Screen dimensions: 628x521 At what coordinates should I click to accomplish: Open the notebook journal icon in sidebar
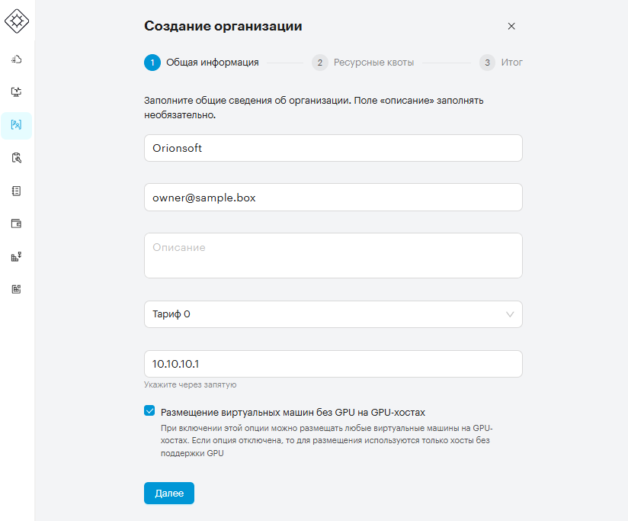[x=17, y=191]
